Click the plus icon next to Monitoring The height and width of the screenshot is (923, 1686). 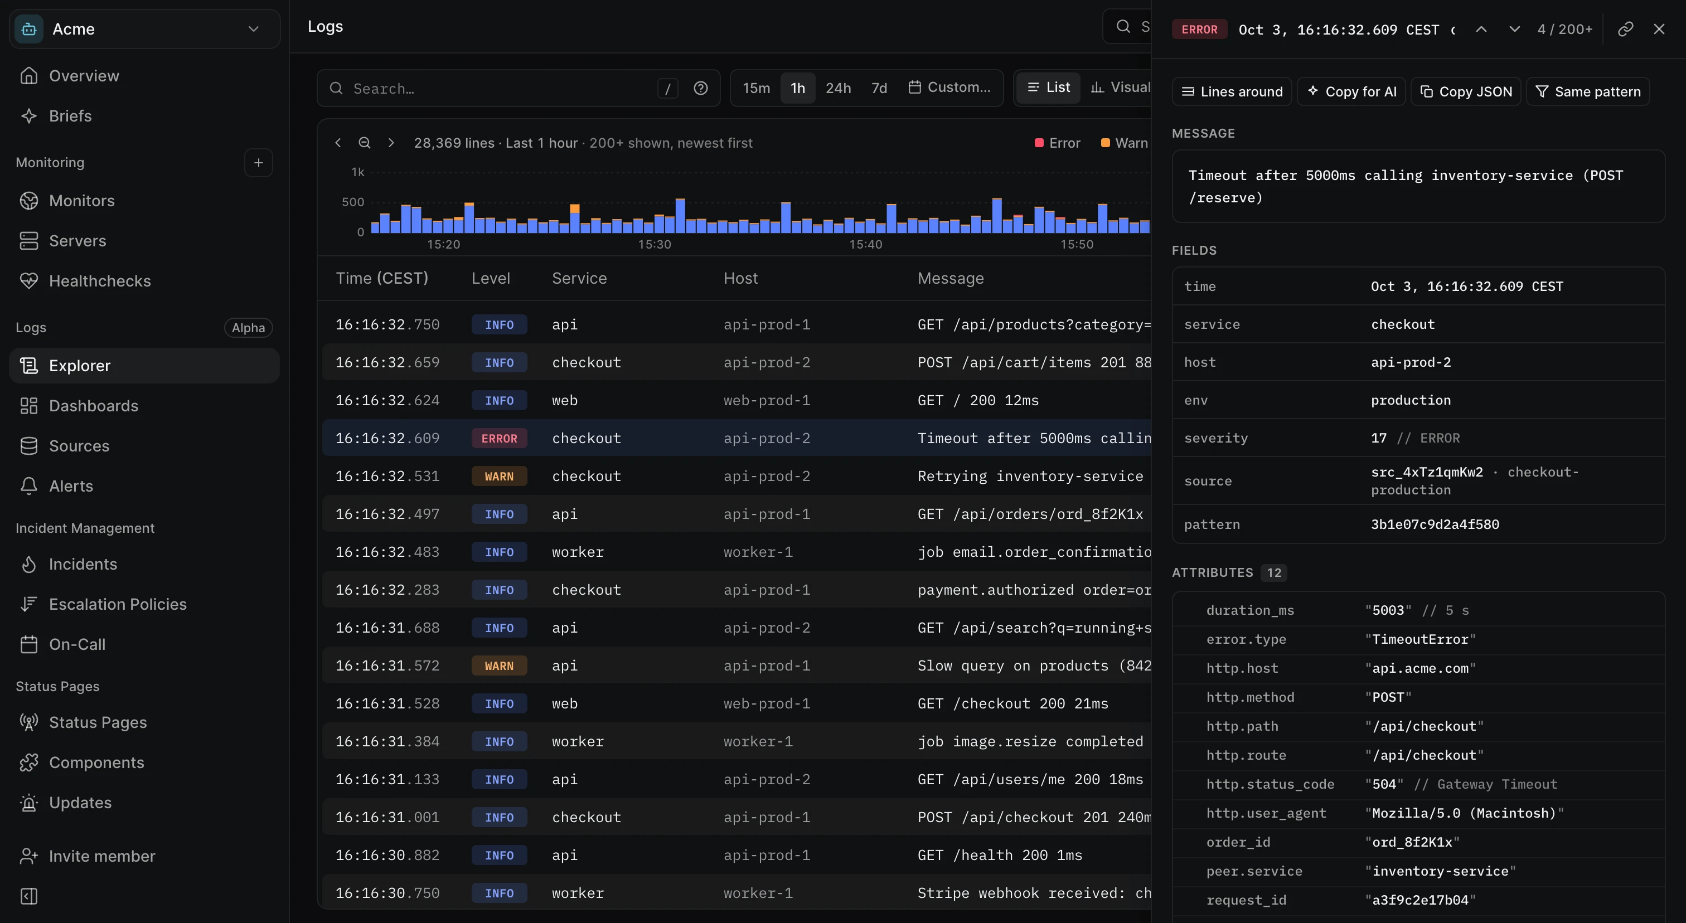point(259,162)
